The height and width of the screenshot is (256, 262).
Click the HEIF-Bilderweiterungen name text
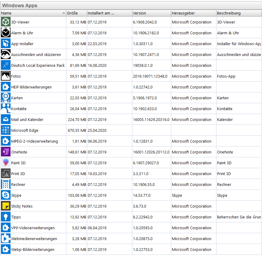31,87
